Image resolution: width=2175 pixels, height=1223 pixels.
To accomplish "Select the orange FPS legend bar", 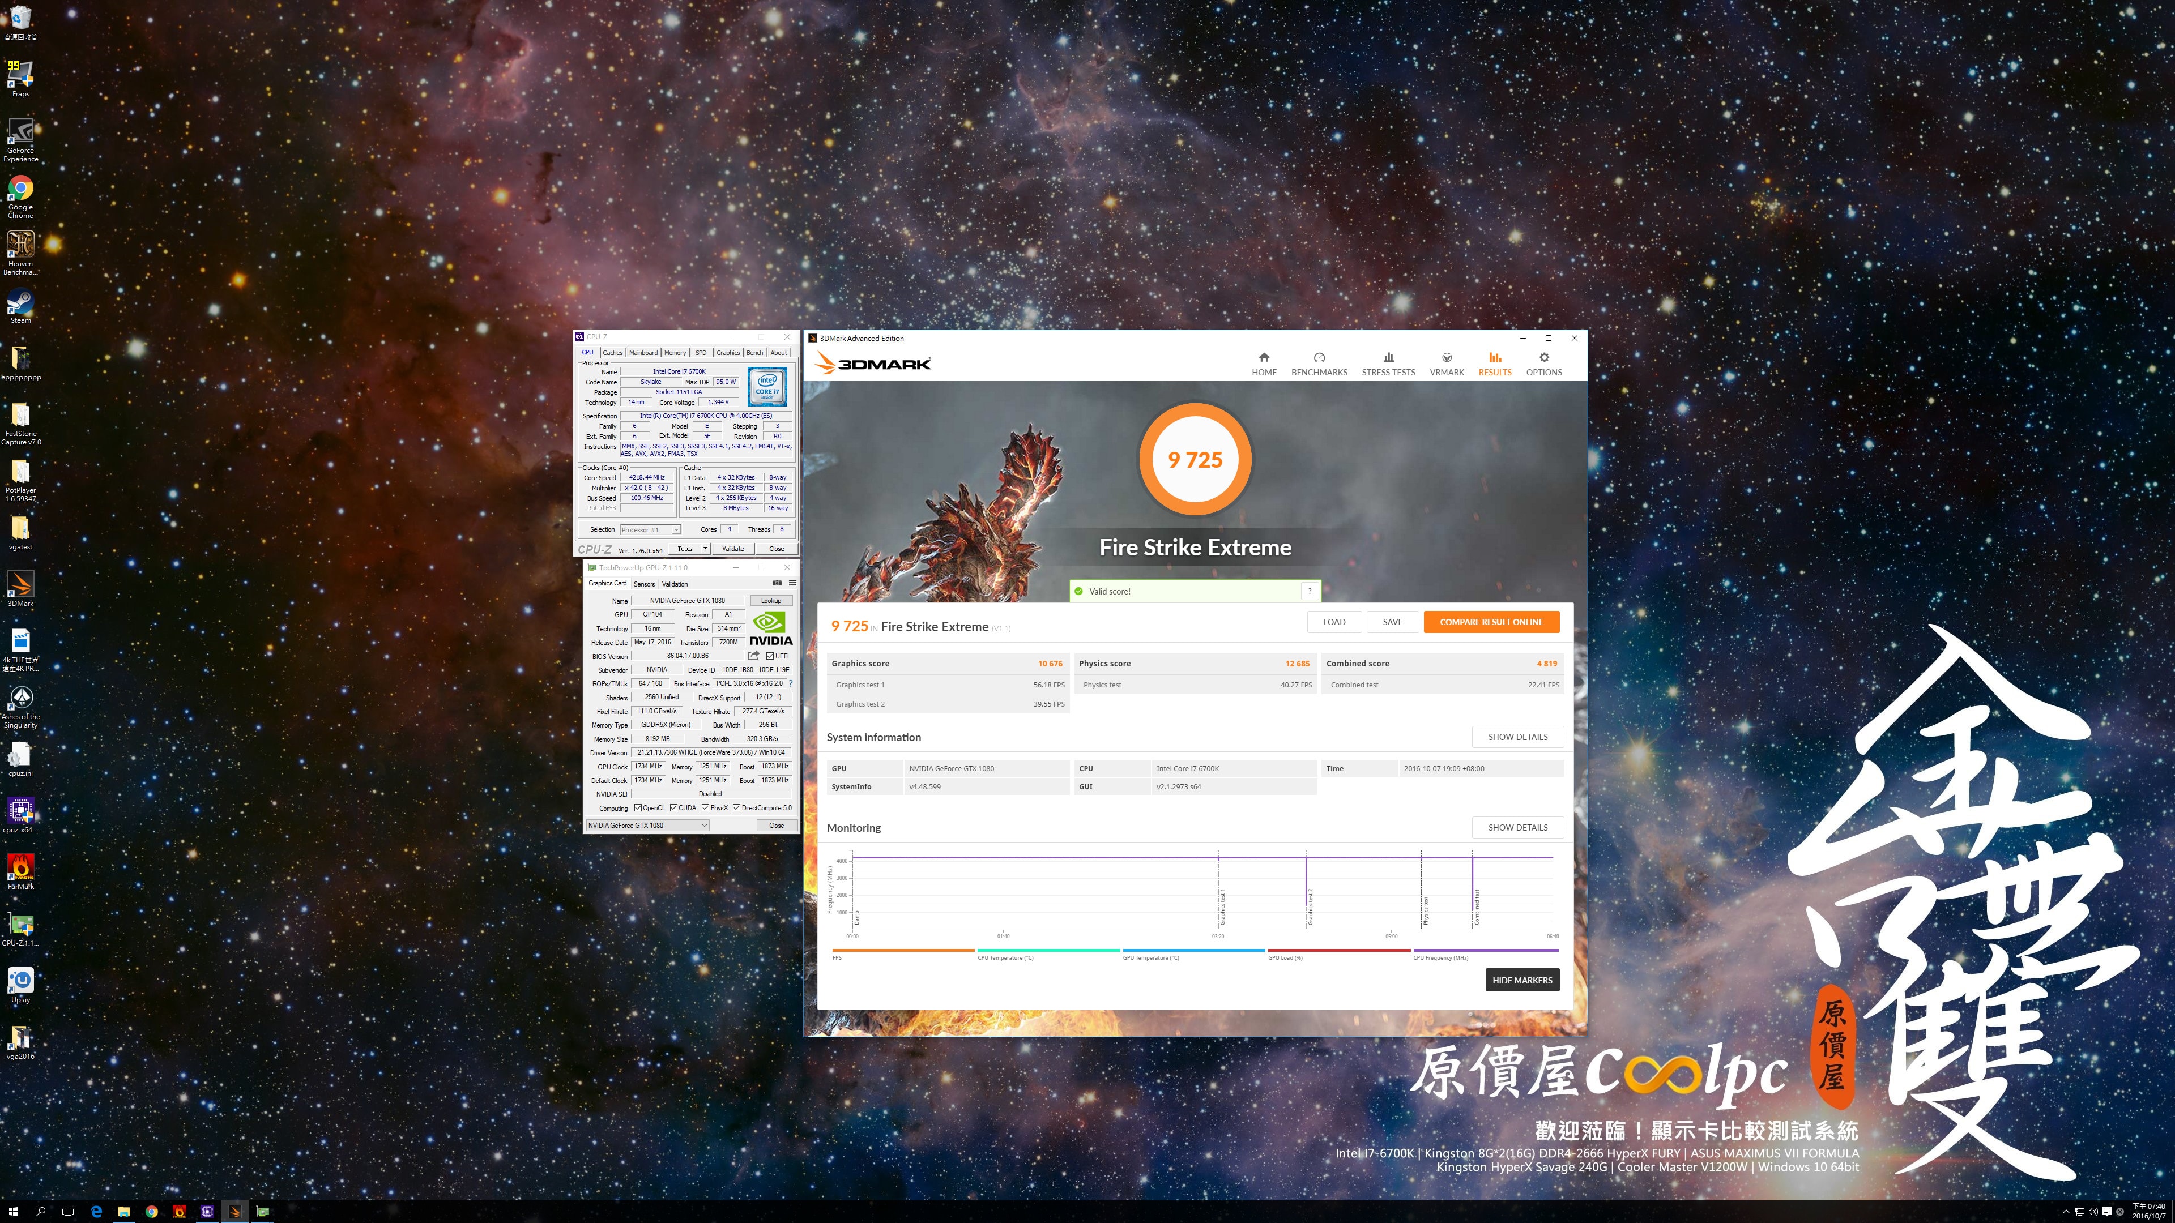I will click(x=903, y=951).
